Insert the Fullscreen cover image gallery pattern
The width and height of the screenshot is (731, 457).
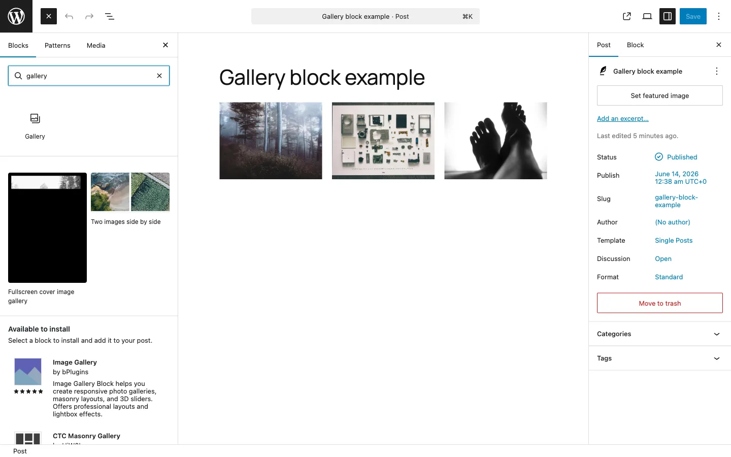pos(47,239)
